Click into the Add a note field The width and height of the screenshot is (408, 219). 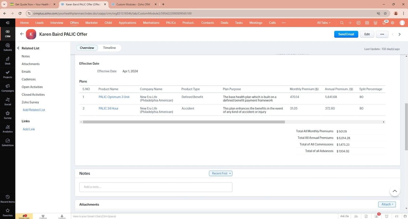(x=156, y=187)
